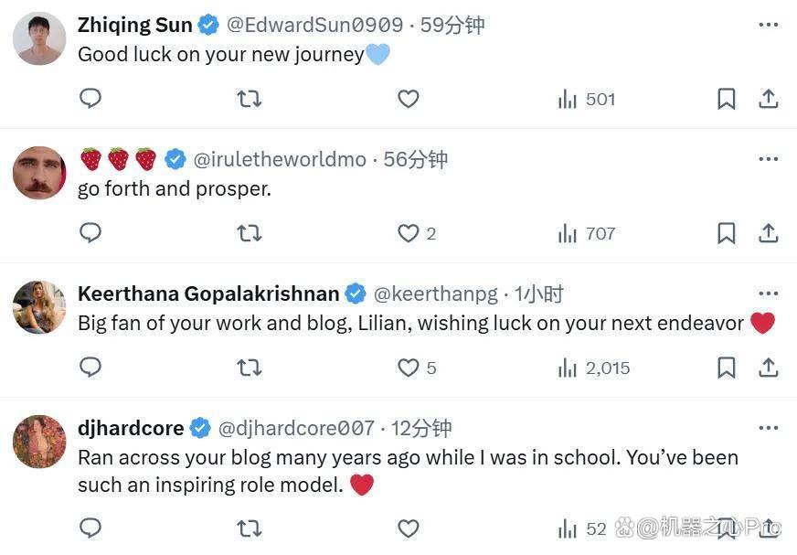This screenshot has height=555, width=797.
Task: Like the "Good luck on your new journey" tweet
Action: coord(409,99)
